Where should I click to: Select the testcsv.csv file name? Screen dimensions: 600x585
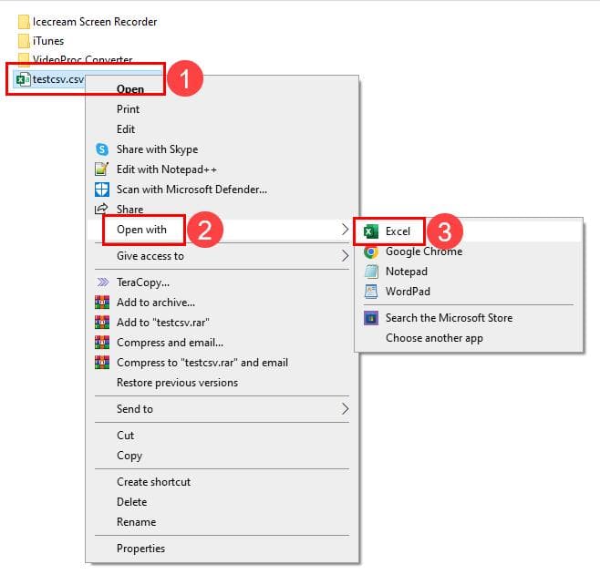[x=58, y=79]
